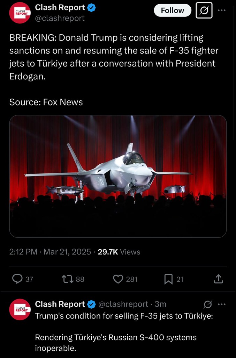Click the Grok icon on the reply
Viewport: 236px width, 358px height.
208,305
